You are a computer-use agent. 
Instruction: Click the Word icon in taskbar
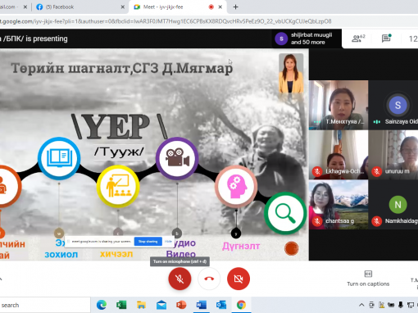click(201, 305)
